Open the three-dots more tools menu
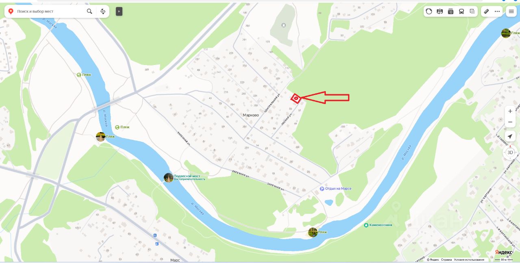 pyautogui.click(x=497, y=11)
